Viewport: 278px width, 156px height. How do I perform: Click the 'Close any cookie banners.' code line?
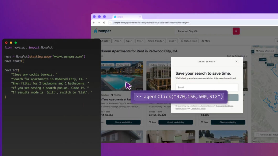34,74
